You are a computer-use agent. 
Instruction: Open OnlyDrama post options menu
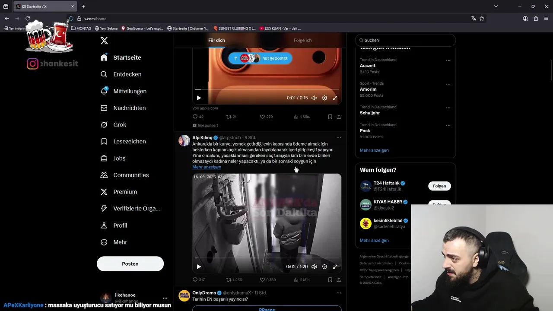(x=339, y=293)
